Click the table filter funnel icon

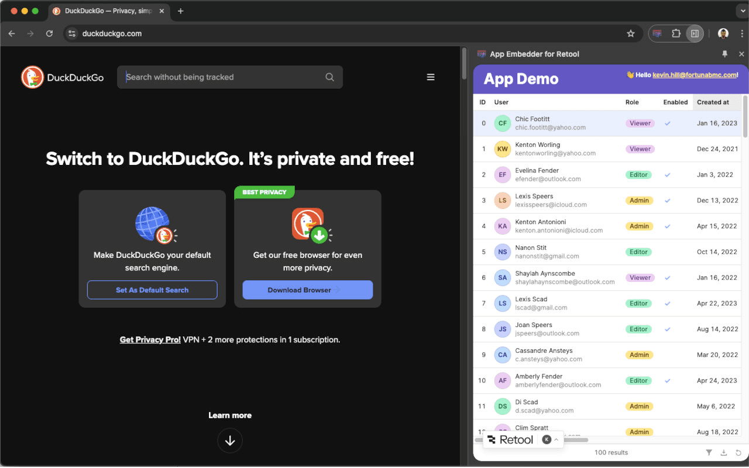(x=709, y=452)
